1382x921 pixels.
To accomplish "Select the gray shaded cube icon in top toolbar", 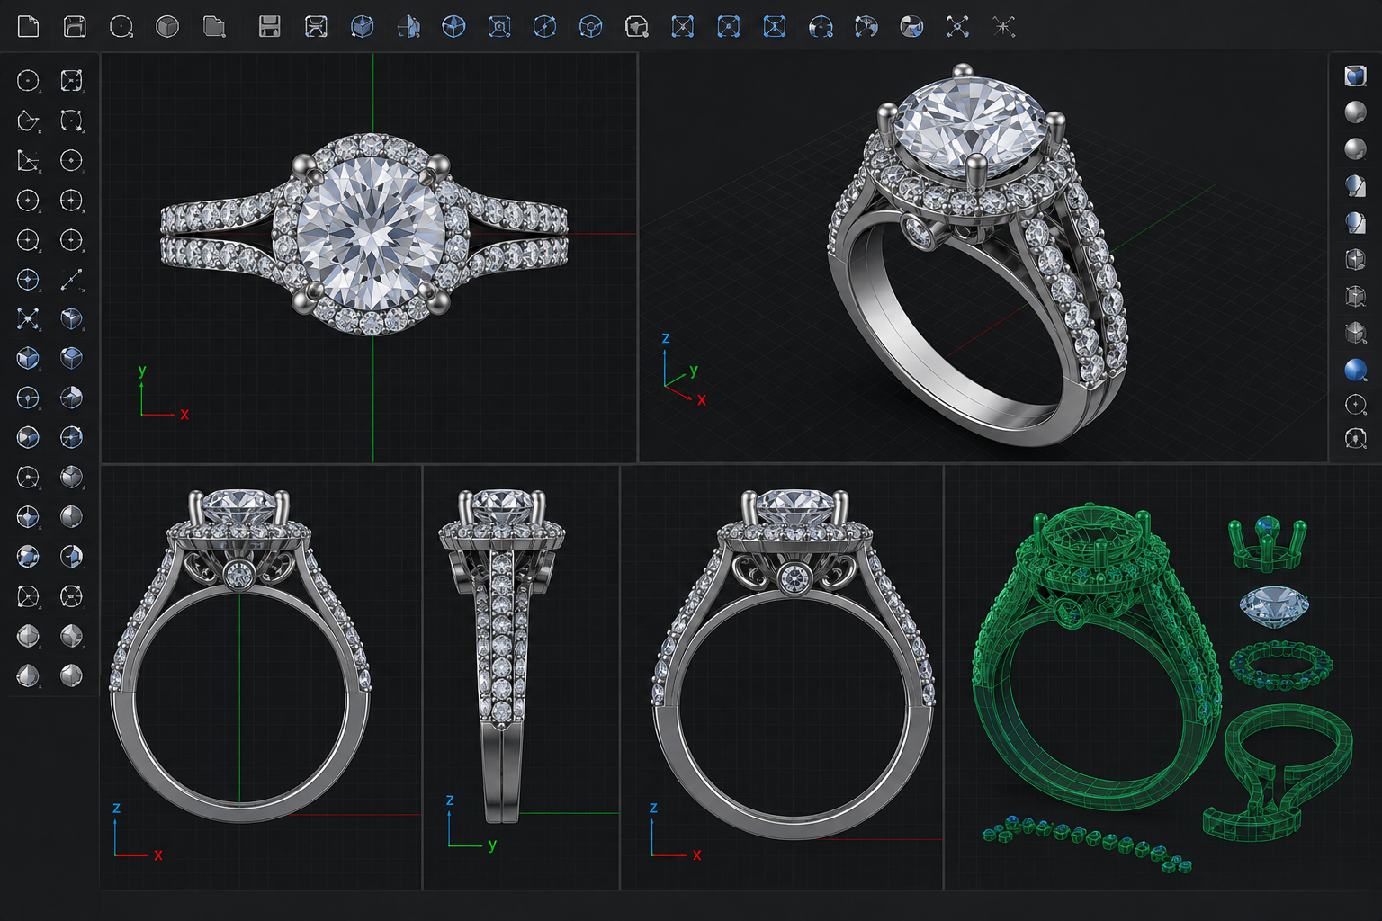I will tap(167, 27).
